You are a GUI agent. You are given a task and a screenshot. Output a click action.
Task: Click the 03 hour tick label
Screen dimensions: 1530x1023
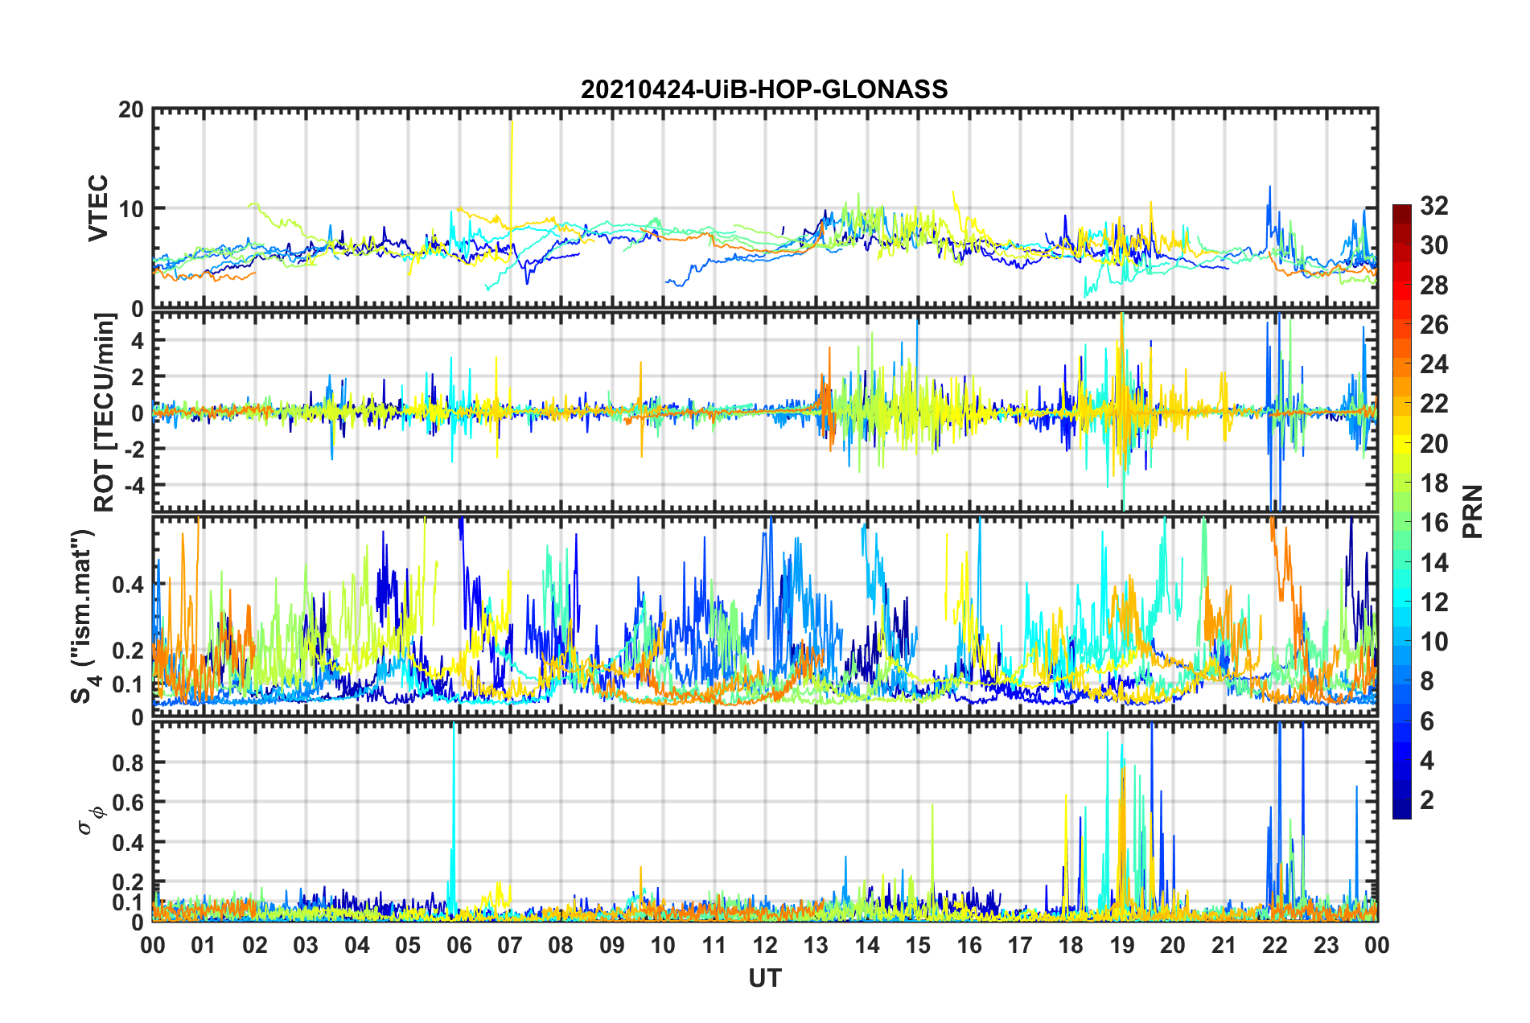[x=306, y=945]
